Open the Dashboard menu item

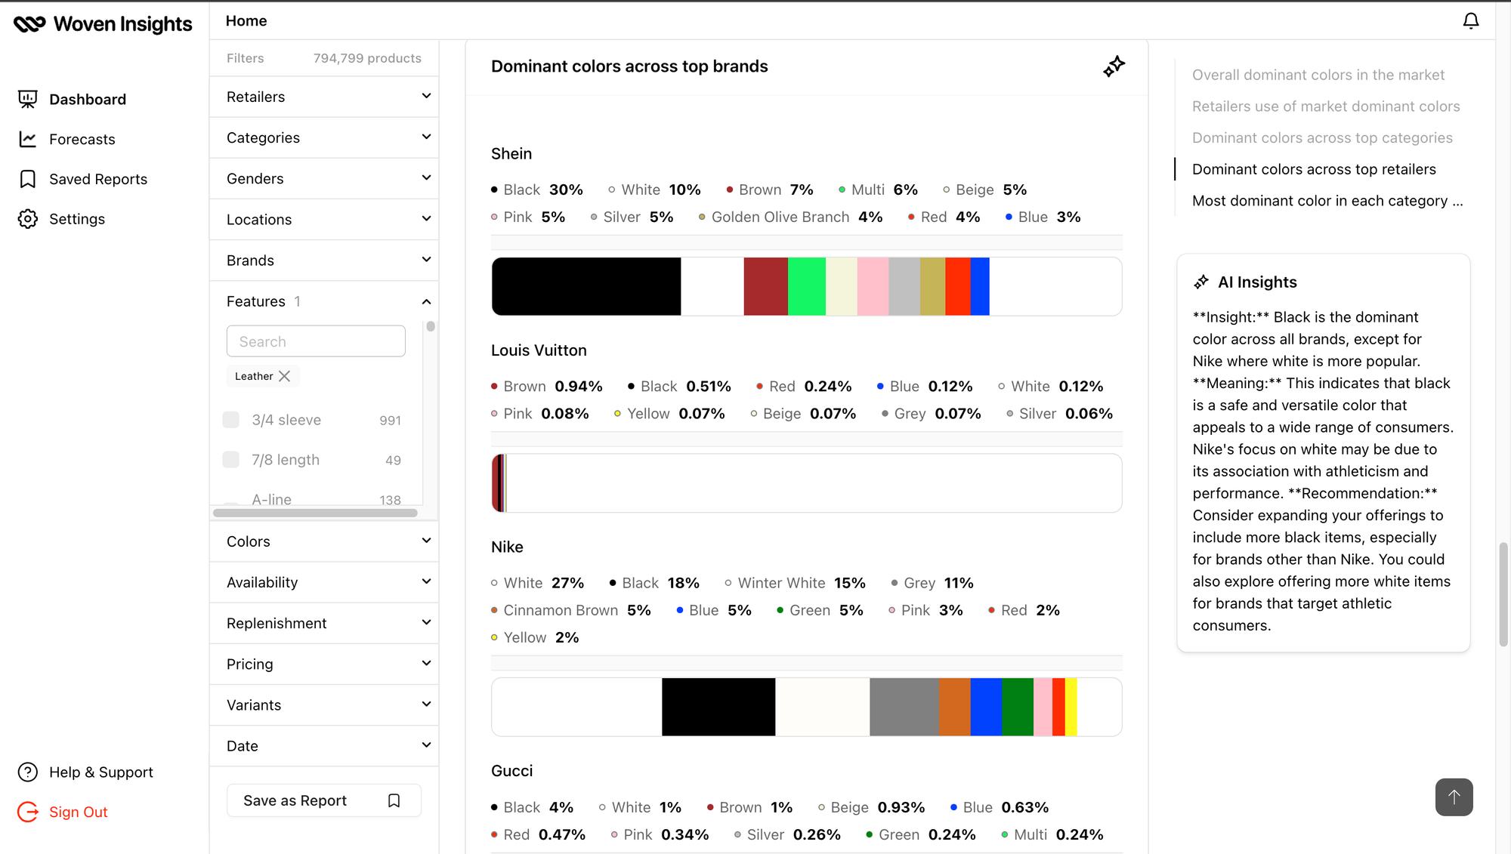click(88, 99)
